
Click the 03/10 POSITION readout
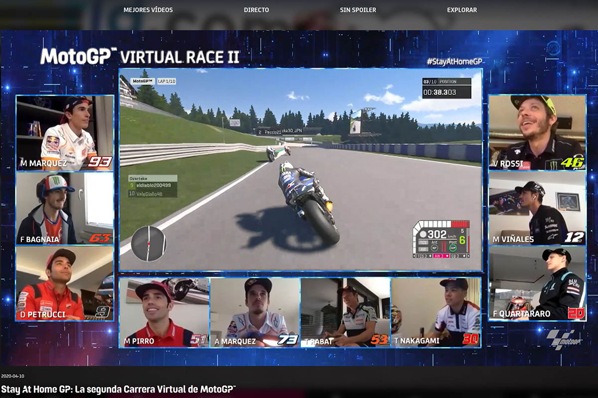pyautogui.click(x=447, y=82)
